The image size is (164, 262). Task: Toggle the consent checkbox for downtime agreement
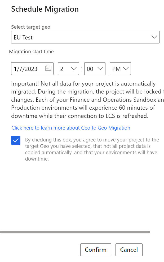(16, 140)
